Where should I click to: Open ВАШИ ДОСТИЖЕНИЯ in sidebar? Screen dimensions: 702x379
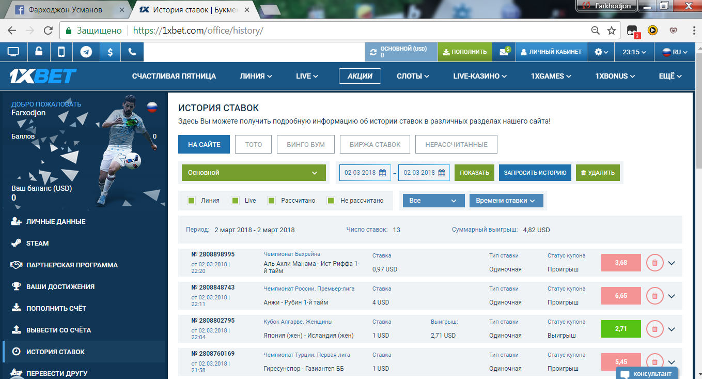[60, 286]
